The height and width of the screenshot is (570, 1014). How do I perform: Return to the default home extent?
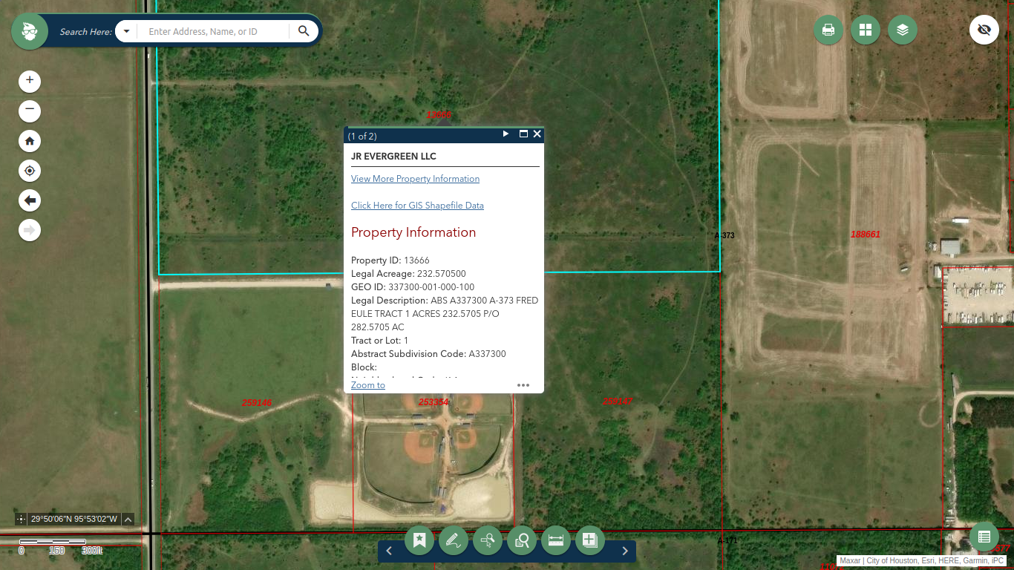pyautogui.click(x=30, y=141)
